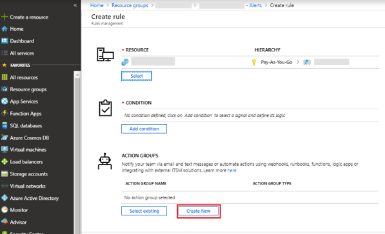Open All services menu item
This screenshot has width=385, height=234.
[22, 53]
